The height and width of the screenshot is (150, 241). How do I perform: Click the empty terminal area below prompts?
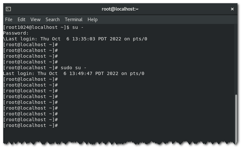(119, 135)
